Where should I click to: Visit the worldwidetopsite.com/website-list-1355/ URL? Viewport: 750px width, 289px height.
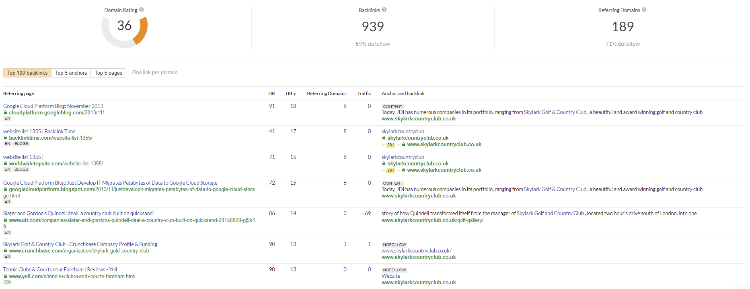[x=56, y=164]
